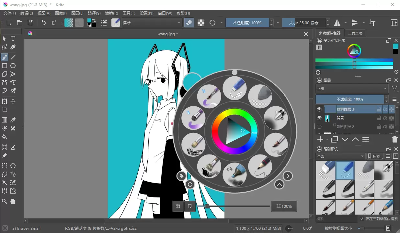The width and height of the screenshot is (400, 233).
Task: Click the Redo arrow in toolbar
Action: [54, 23]
